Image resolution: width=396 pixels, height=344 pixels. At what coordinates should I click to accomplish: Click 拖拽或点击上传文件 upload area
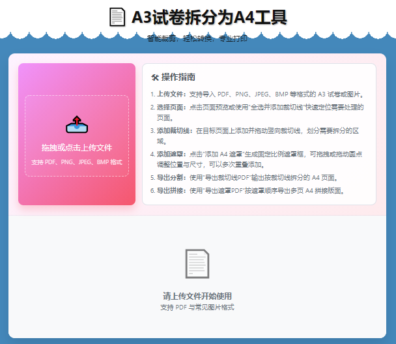point(77,136)
